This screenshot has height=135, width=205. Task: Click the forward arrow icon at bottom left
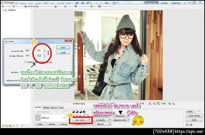(x=17, y=126)
